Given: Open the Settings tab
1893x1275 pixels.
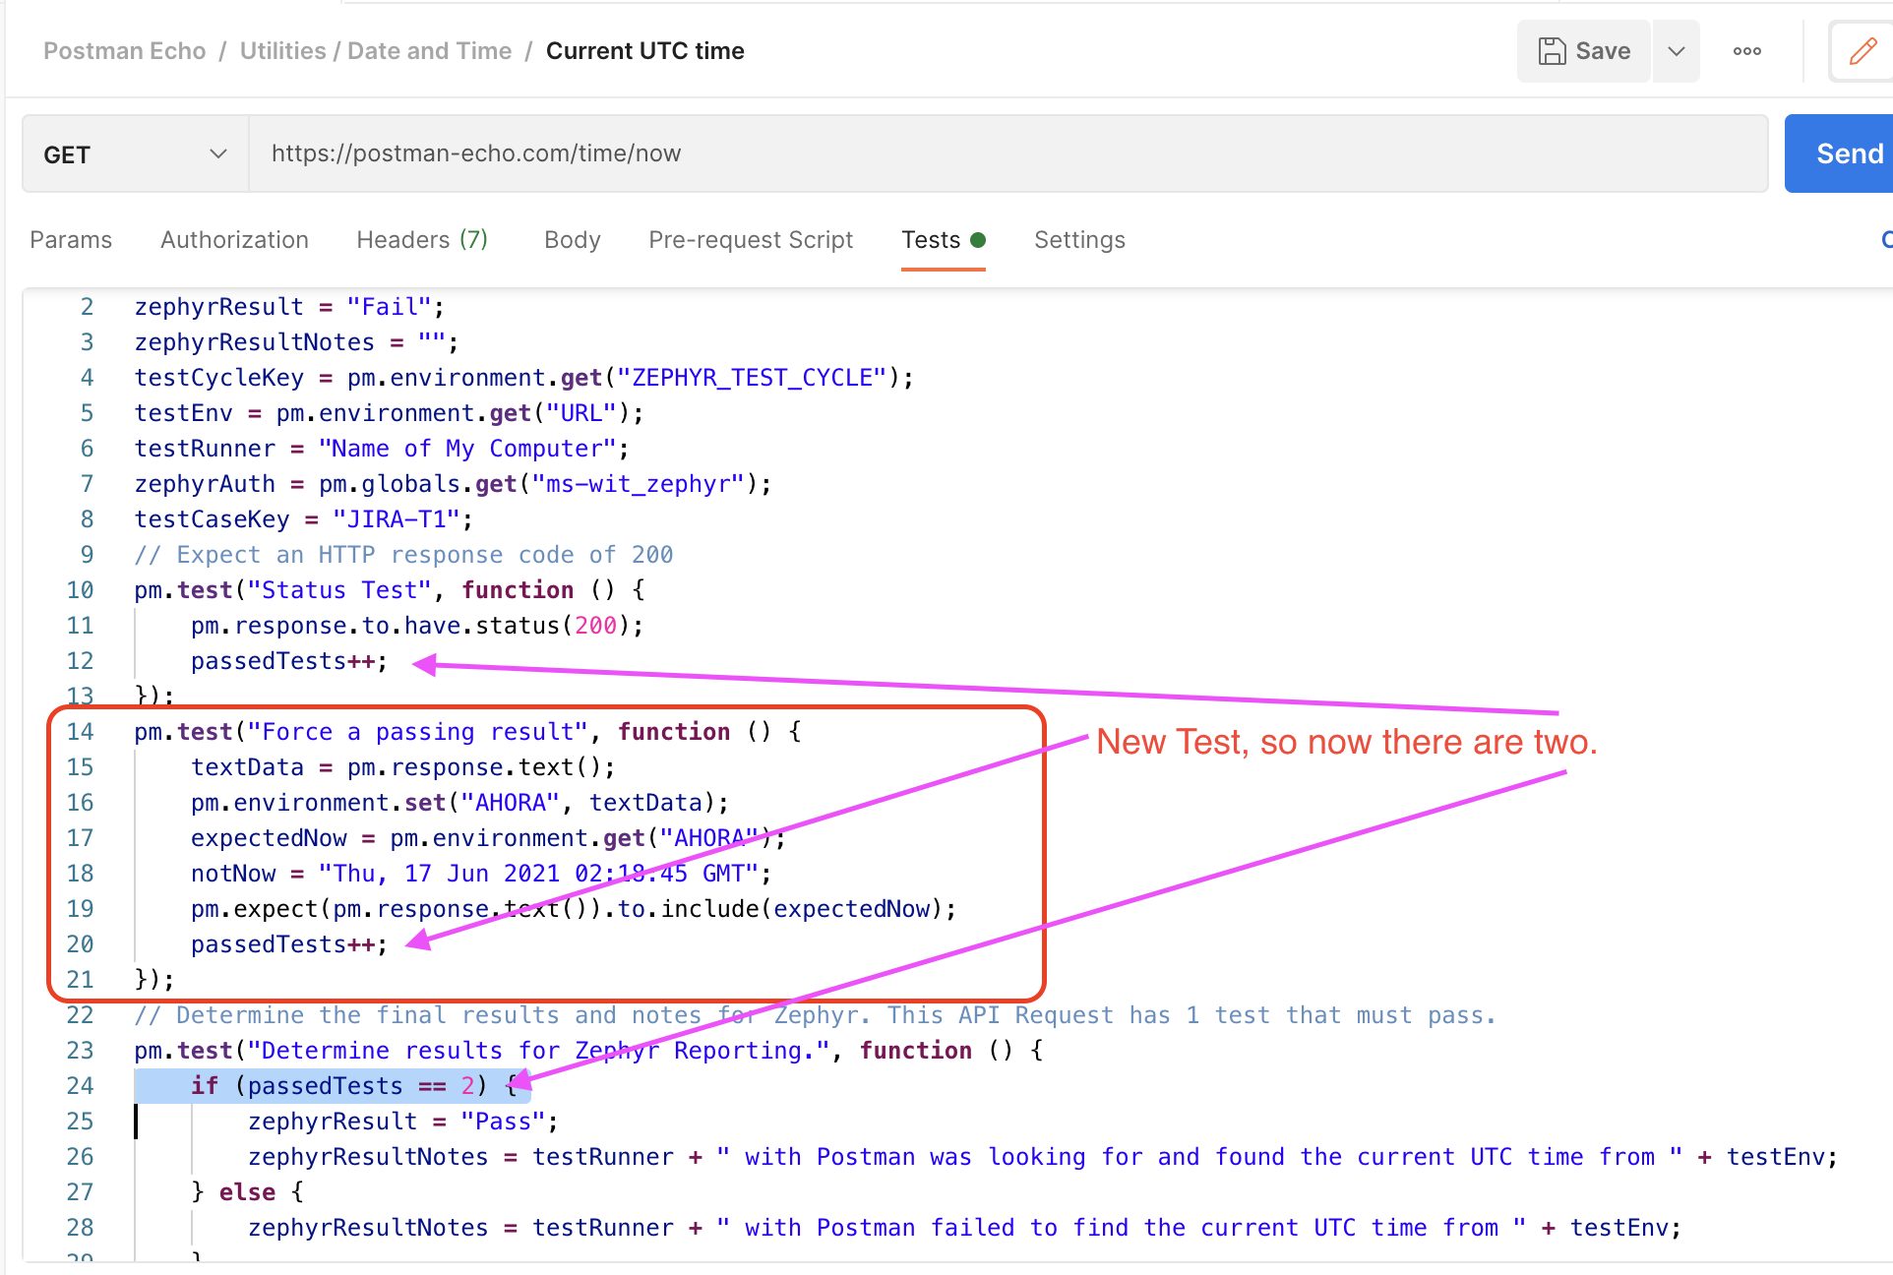Looking at the screenshot, I should point(1079,240).
